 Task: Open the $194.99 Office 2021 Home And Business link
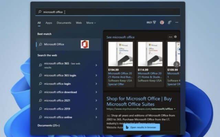click(x=120, y=75)
